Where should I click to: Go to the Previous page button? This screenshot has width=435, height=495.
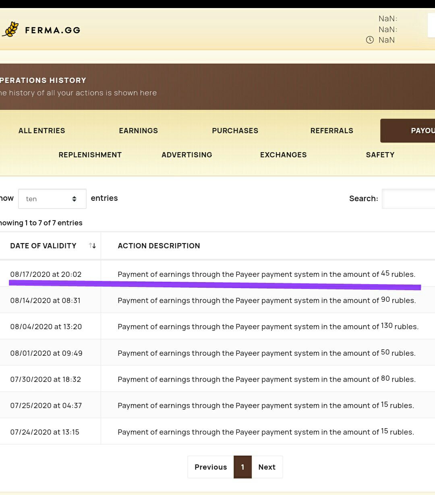[x=211, y=467]
